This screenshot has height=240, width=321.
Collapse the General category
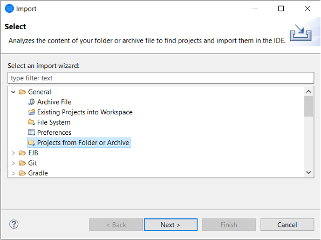[x=13, y=92]
